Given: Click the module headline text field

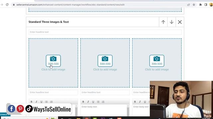Looking at the screenshot, I should [105, 32].
